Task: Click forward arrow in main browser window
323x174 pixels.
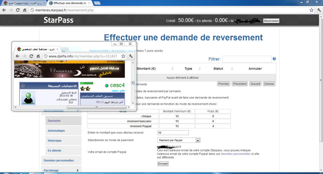Action: coord(11,10)
